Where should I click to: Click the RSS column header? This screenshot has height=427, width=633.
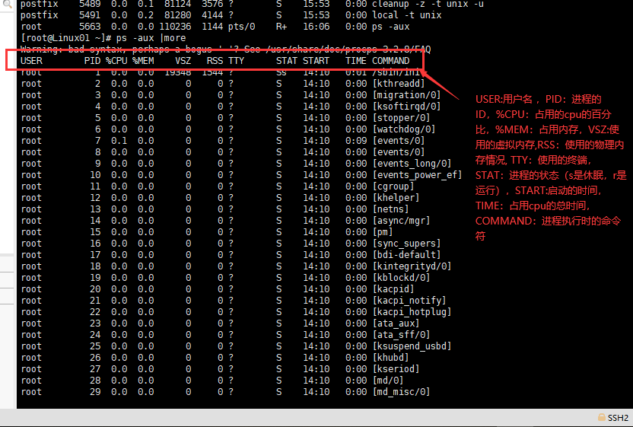[x=215, y=61]
